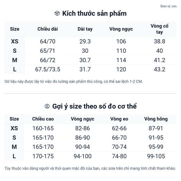Click the 67.5/73.5 length cell
The image size is (181, 181).
(x=48, y=70)
